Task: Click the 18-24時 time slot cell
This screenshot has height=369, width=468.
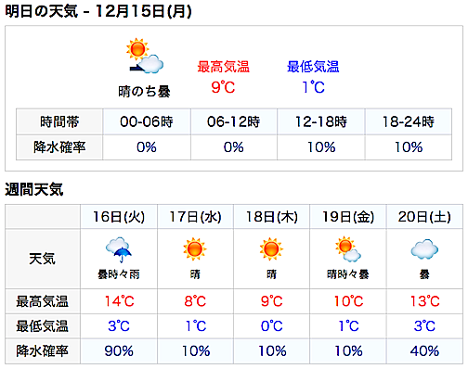Action: (x=409, y=121)
